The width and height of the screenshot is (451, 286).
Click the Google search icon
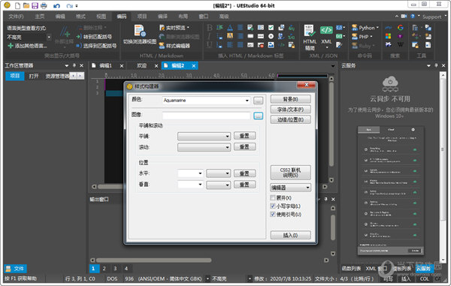(401, 28)
